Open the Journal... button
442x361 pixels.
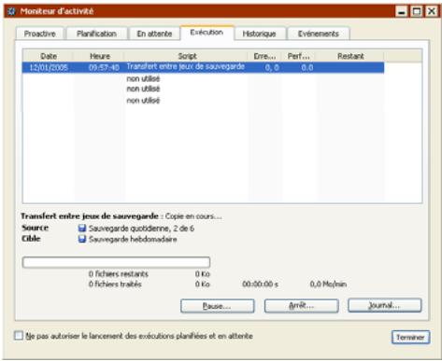[385, 305]
